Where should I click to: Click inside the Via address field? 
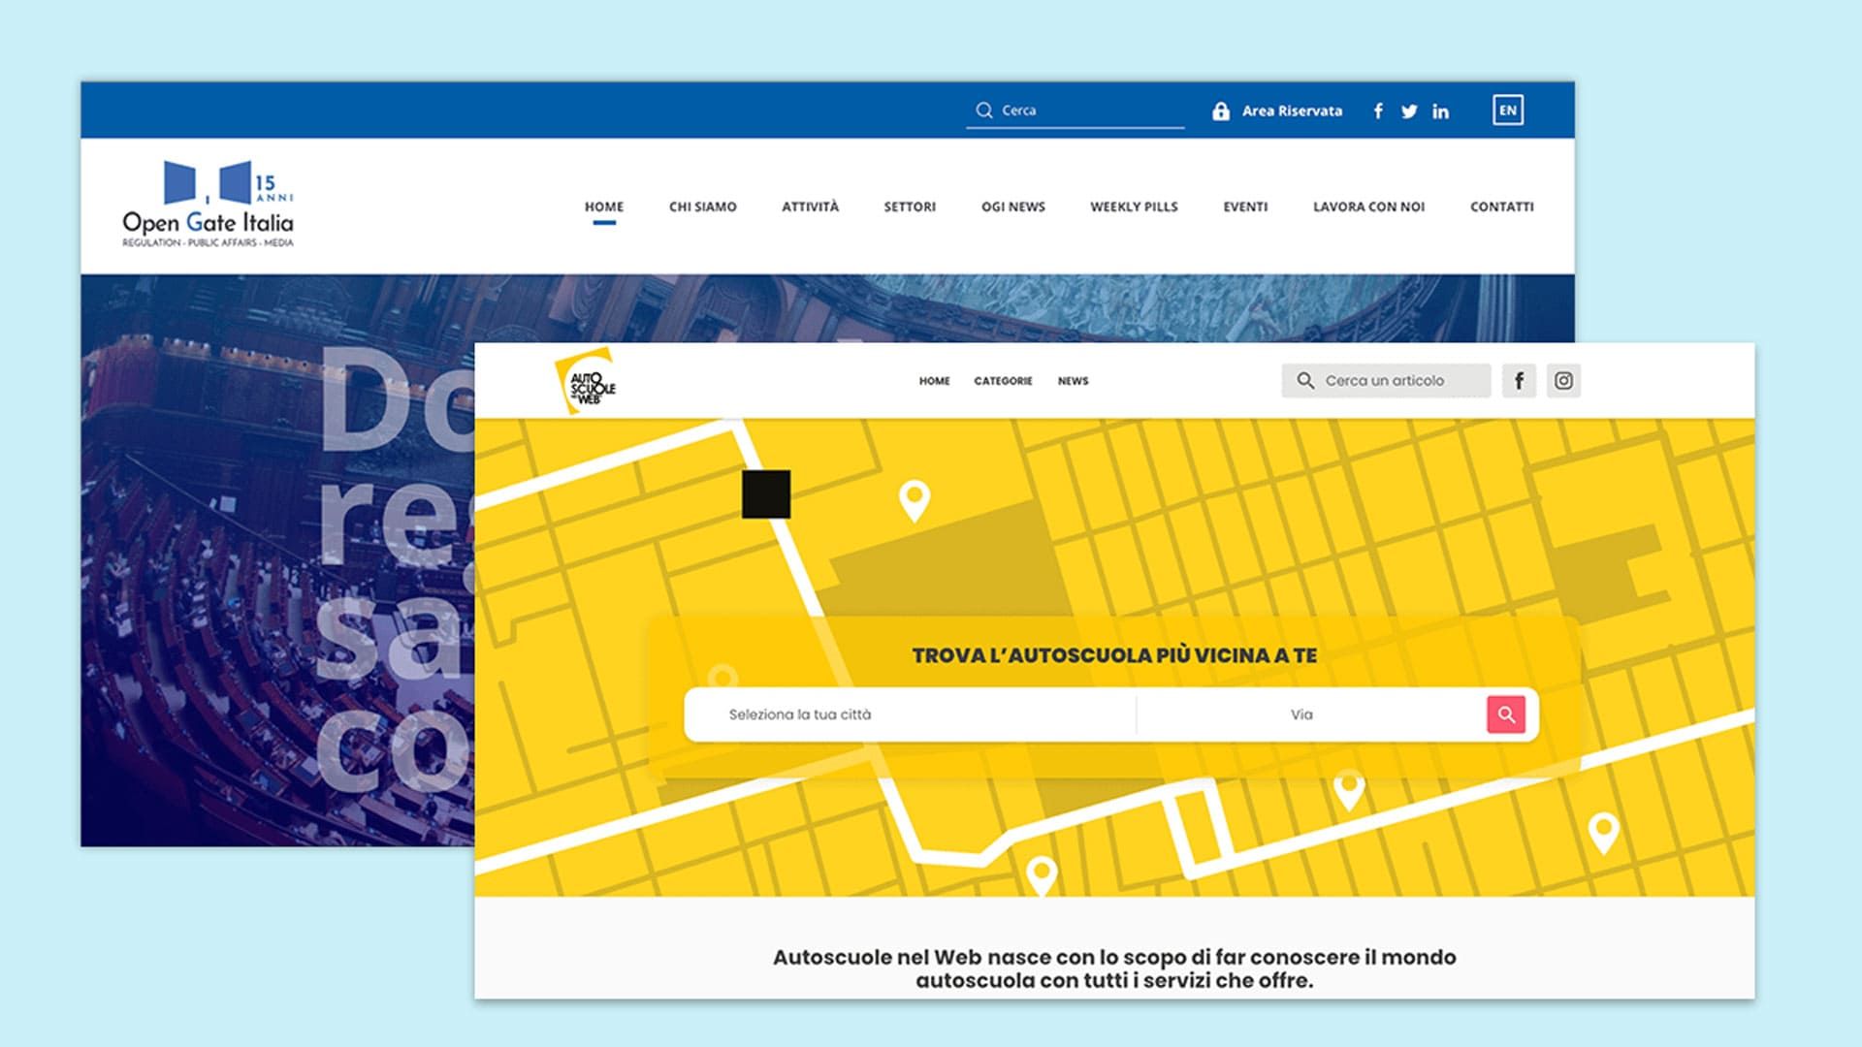pyautogui.click(x=1304, y=714)
